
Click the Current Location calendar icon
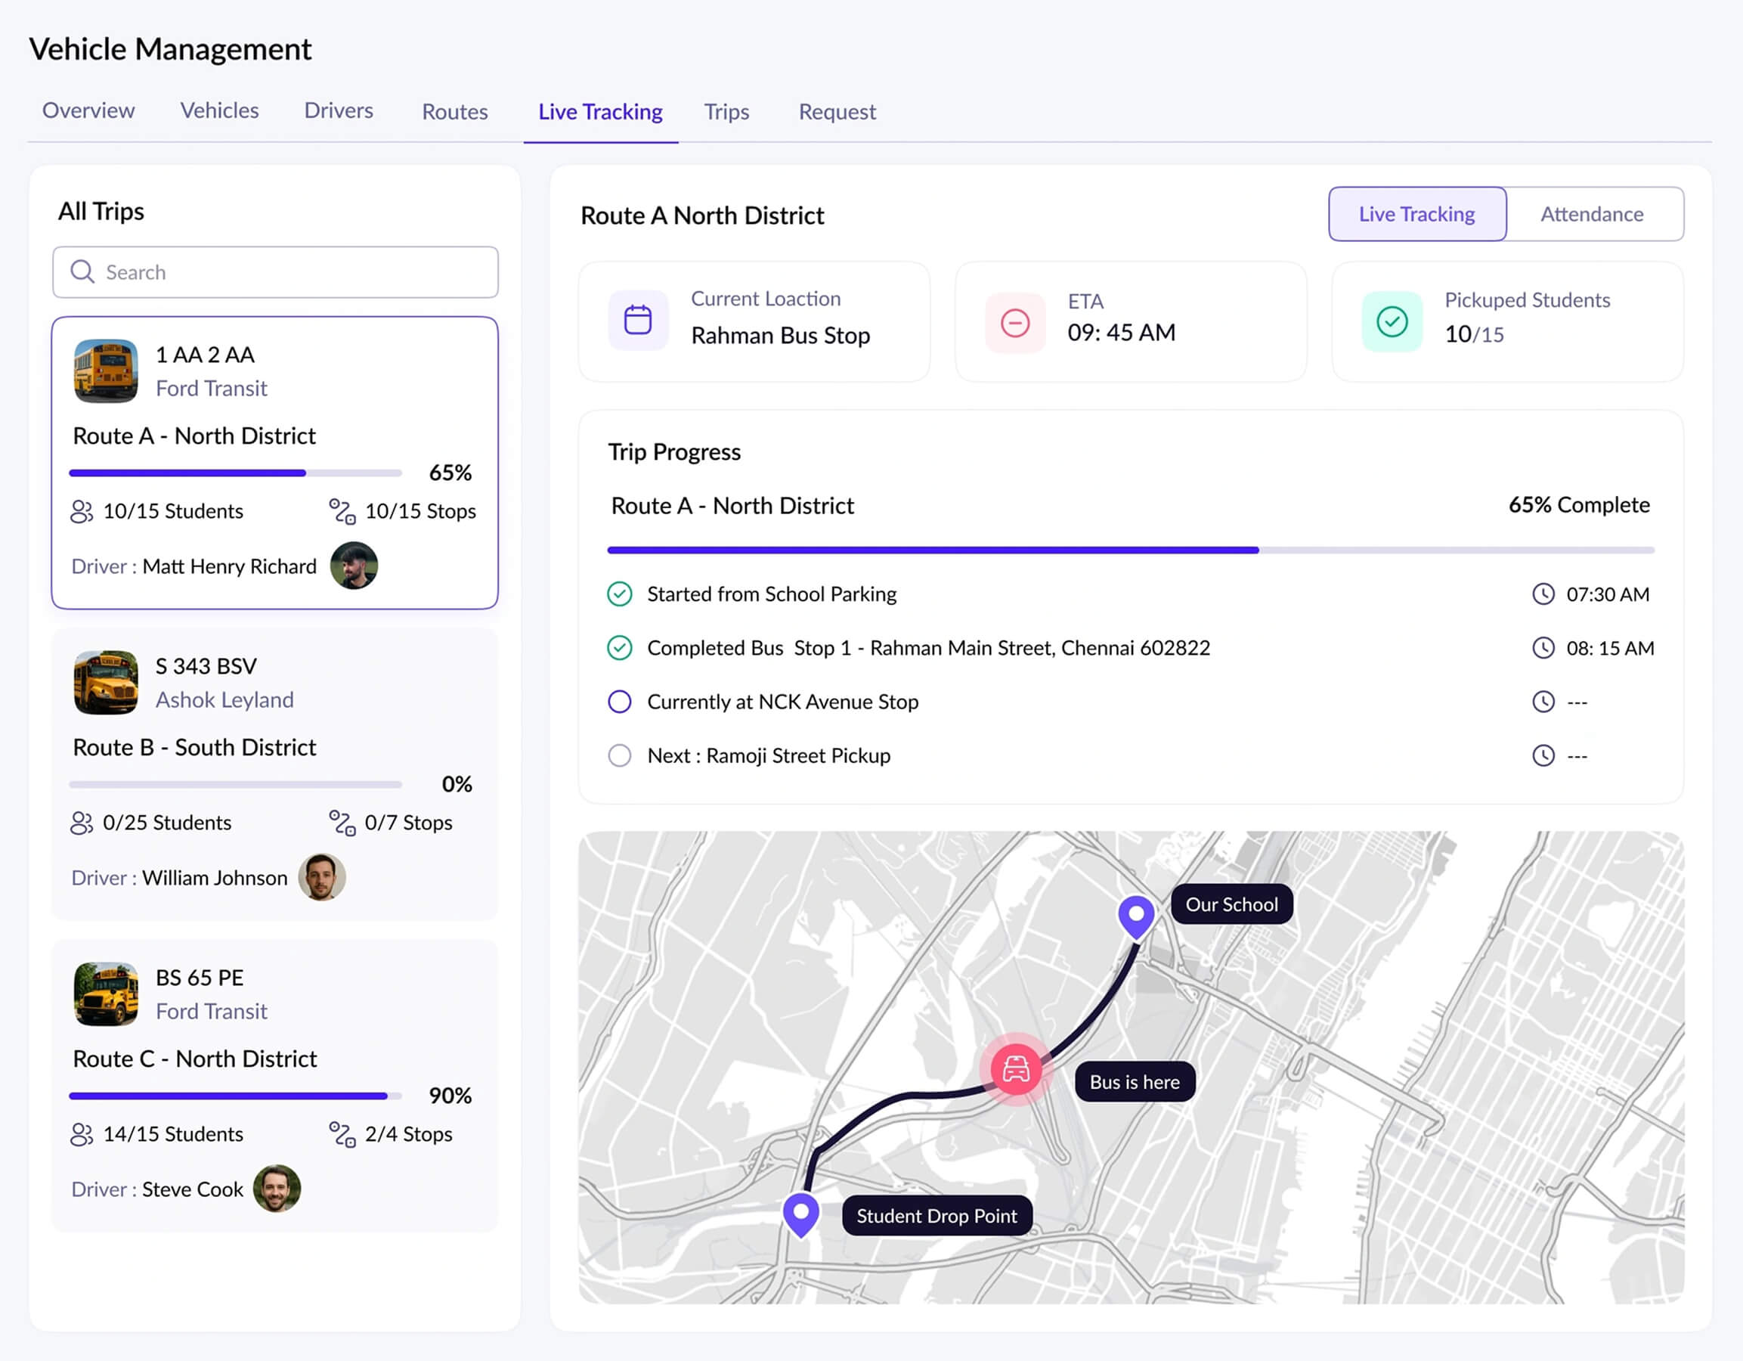coord(638,321)
